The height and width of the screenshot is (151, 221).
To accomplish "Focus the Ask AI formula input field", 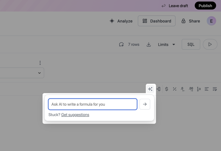I will coord(93,104).
